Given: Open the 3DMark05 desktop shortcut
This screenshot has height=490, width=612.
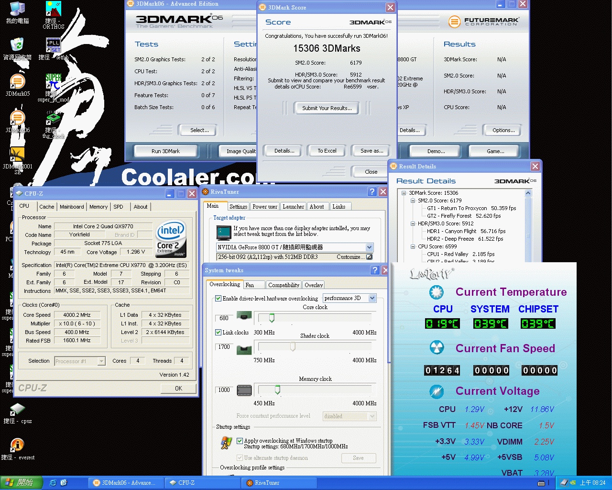Looking at the screenshot, I should [x=17, y=82].
